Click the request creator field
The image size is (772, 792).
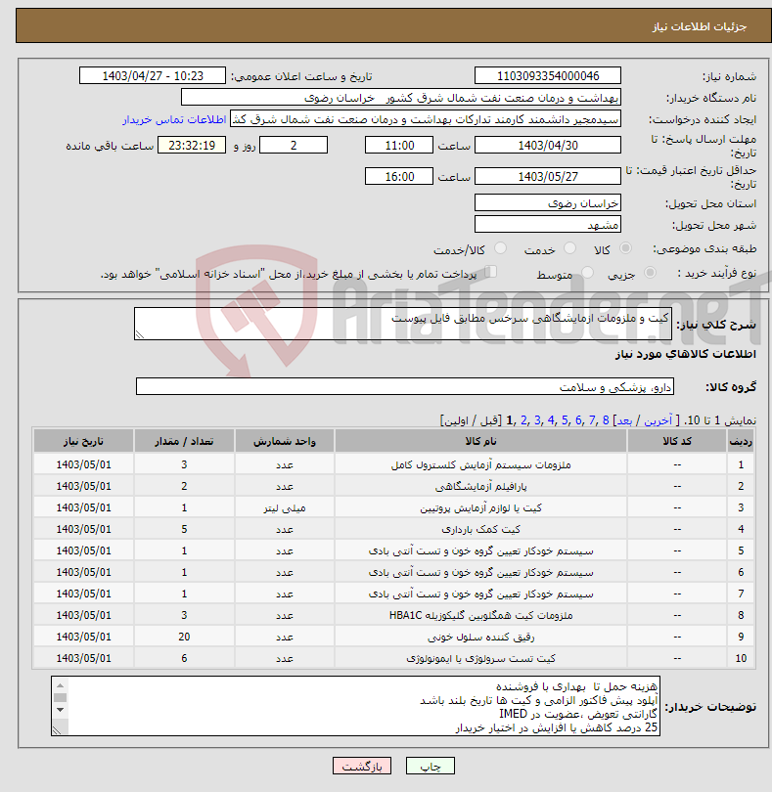426,119
